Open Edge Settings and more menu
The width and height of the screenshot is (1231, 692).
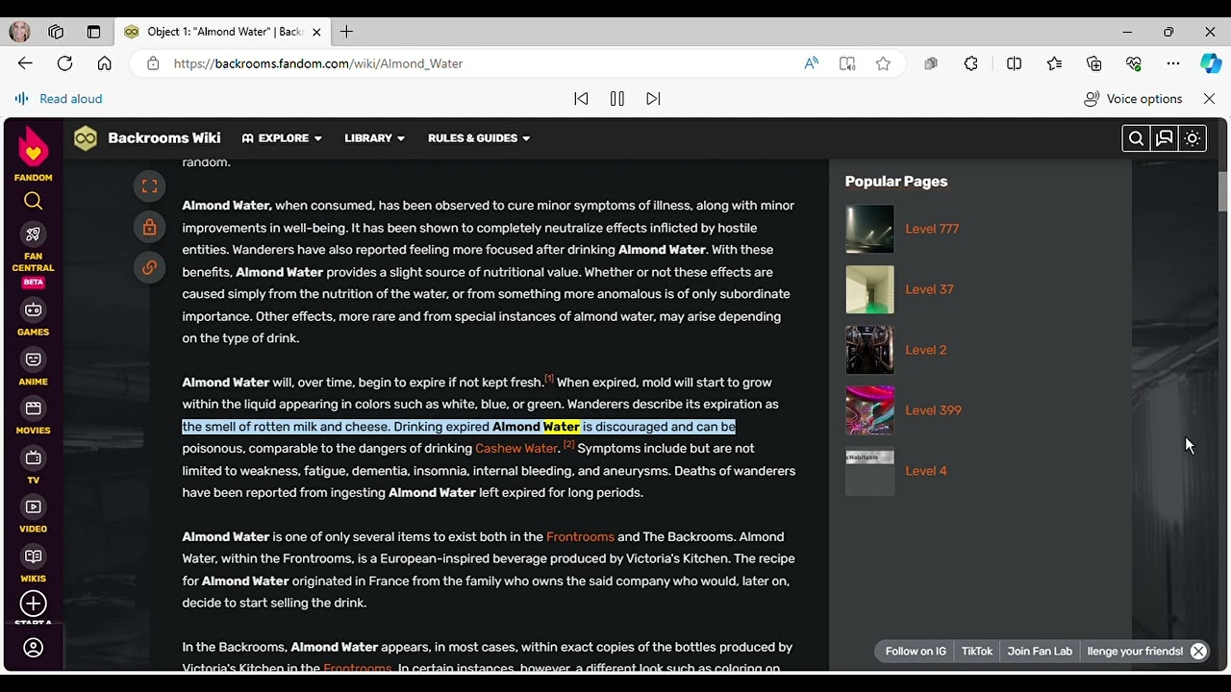pos(1173,63)
